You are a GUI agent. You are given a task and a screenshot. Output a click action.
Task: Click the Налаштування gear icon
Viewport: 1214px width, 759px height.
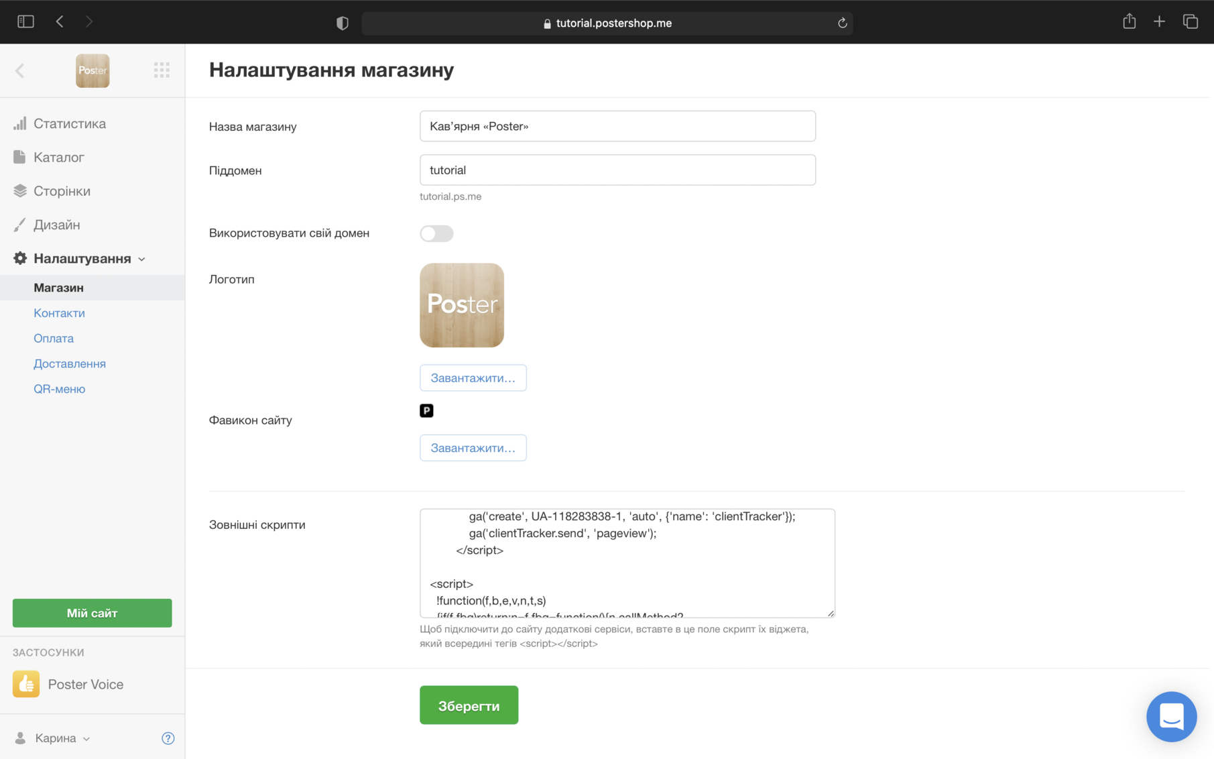click(20, 258)
